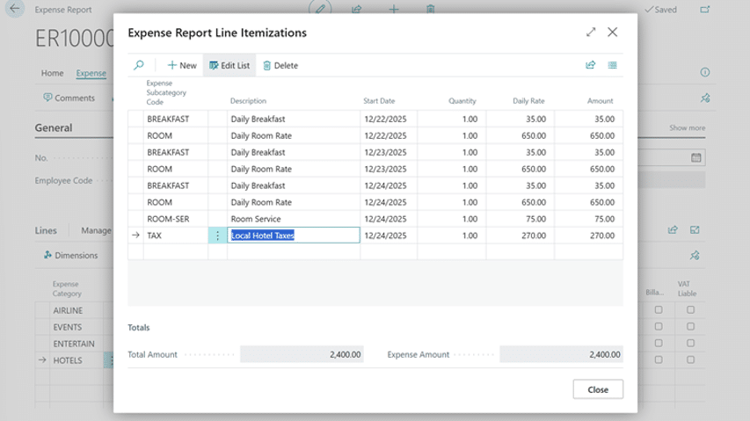Click New to add an itemization line
750x421 pixels.
coord(182,66)
